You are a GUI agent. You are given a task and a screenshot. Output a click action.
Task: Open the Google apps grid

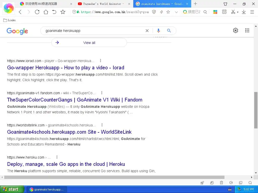247,30
